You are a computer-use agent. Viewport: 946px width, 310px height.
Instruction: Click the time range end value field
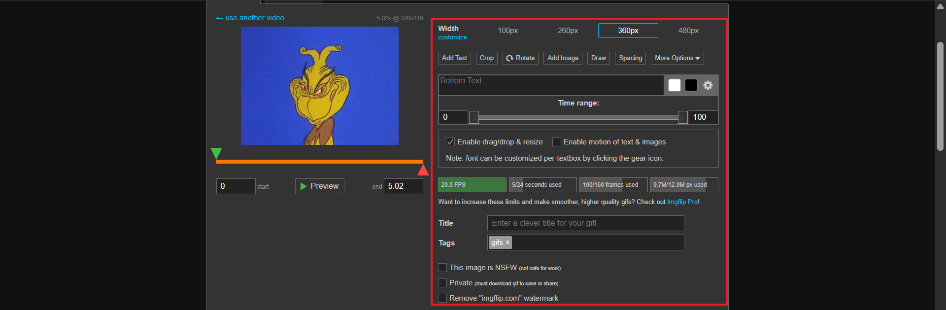click(x=703, y=117)
